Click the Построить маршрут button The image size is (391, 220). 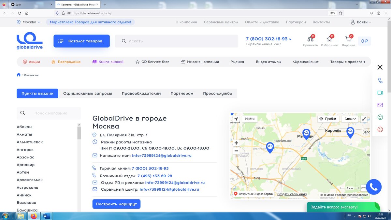tap(116, 204)
